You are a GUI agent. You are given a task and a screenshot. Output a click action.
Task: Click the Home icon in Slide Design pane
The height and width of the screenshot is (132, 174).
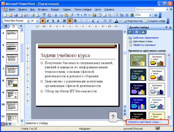point(143,32)
